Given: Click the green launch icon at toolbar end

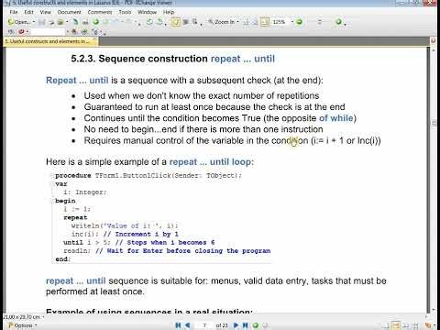Looking at the screenshot, I should [x=338, y=22].
